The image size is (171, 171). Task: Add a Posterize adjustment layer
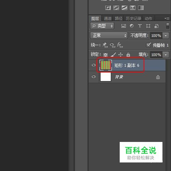pyautogui.click(x=116, y=8)
